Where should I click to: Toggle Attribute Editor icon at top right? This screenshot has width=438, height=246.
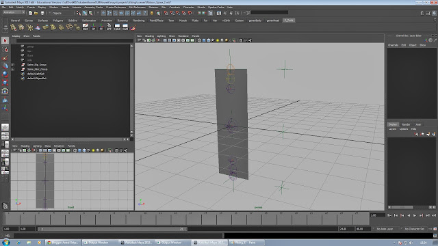click(x=422, y=13)
